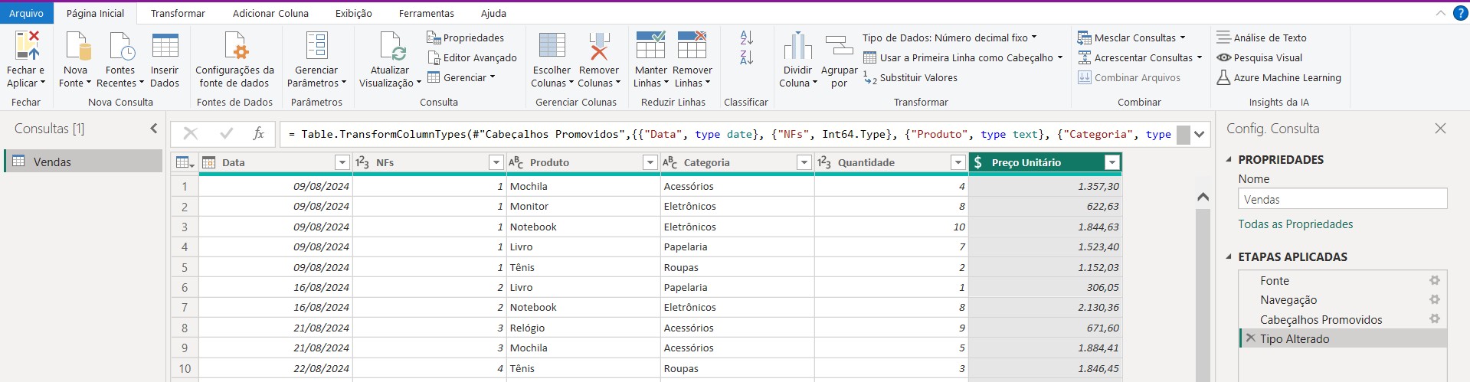
Task: Open filter dropdown for Quantidade column
Action: point(958,162)
